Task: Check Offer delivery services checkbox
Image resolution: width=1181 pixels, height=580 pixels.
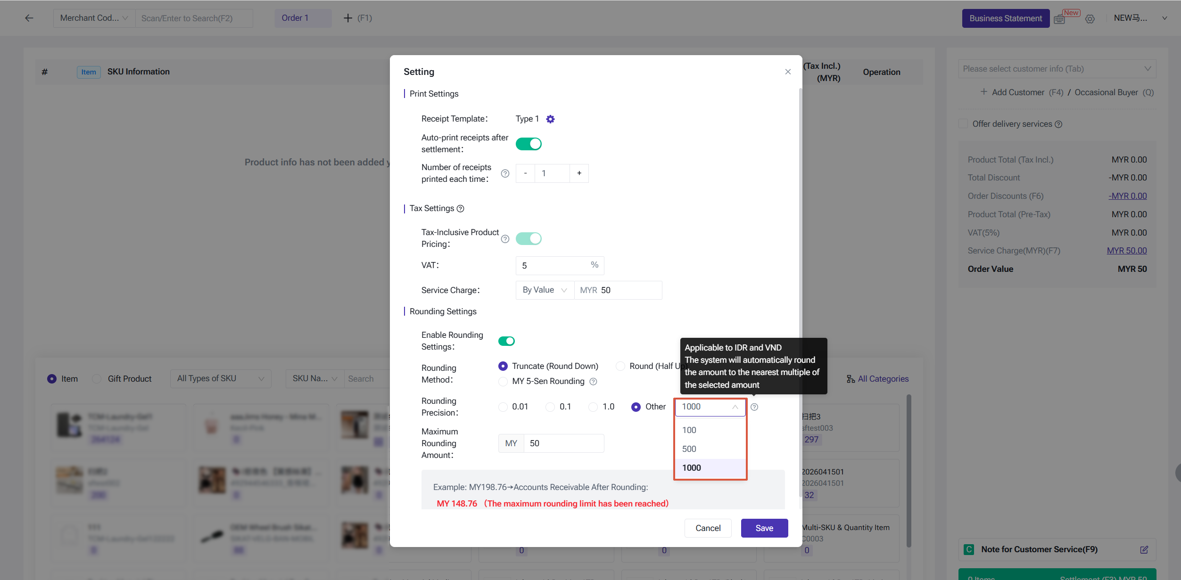Action: tap(963, 124)
